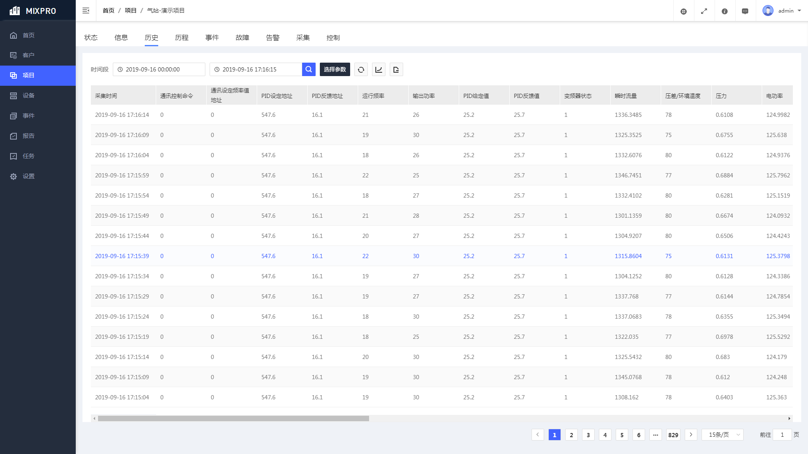Click the export data icon
The height and width of the screenshot is (454, 808).
pyautogui.click(x=396, y=69)
